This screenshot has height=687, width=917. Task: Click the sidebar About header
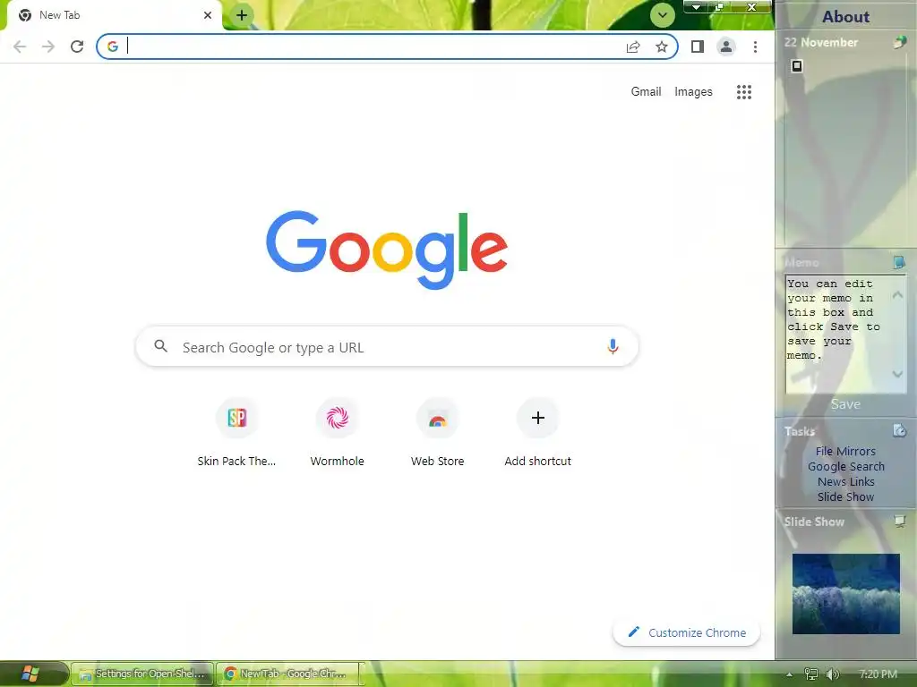845,16
